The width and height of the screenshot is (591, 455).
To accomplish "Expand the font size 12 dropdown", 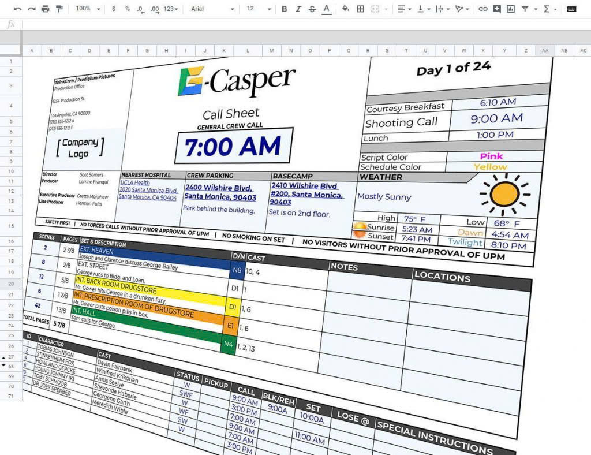I will click(257, 9).
